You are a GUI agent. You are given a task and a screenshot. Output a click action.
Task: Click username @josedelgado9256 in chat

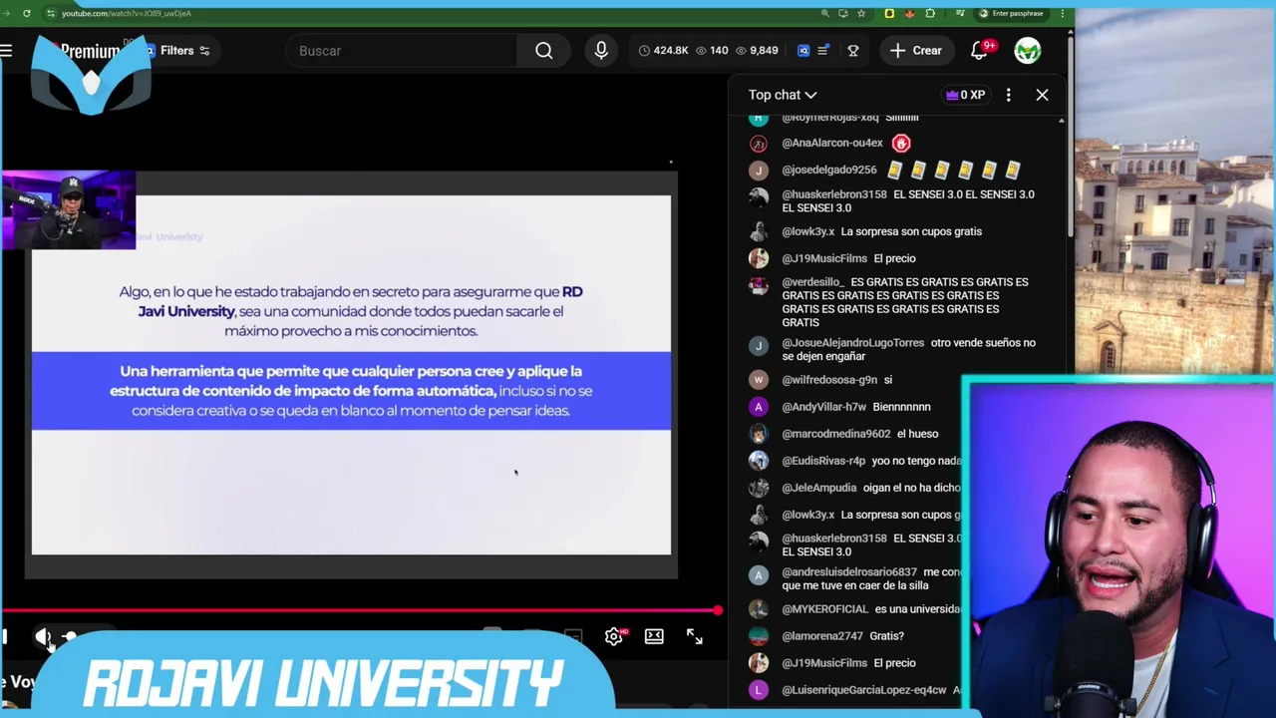[829, 171]
